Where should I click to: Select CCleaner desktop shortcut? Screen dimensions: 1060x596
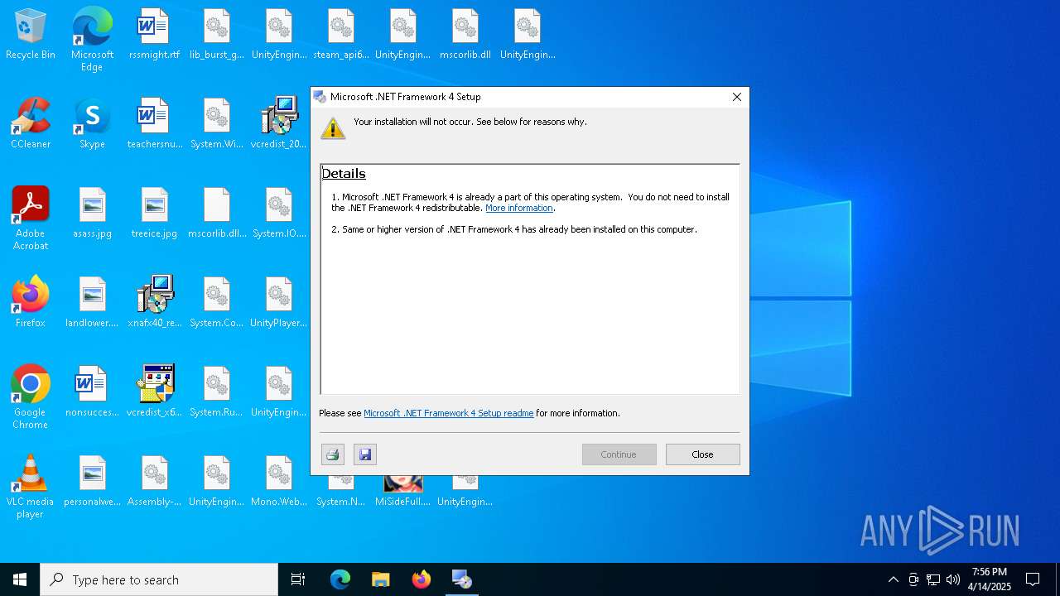coord(31,123)
